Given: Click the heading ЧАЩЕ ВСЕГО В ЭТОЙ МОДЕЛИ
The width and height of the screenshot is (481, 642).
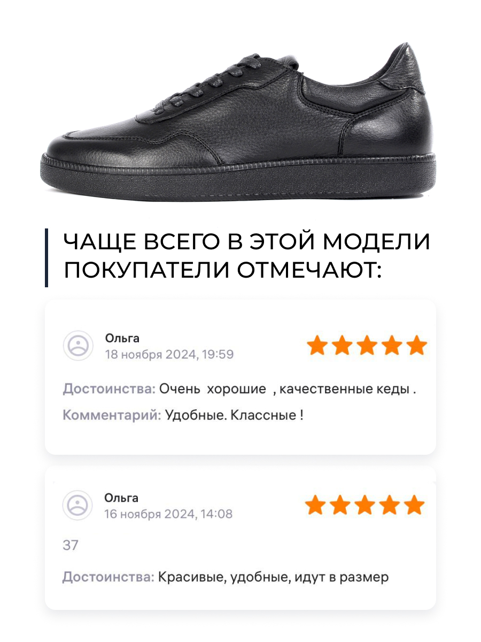Looking at the screenshot, I should [247, 242].
